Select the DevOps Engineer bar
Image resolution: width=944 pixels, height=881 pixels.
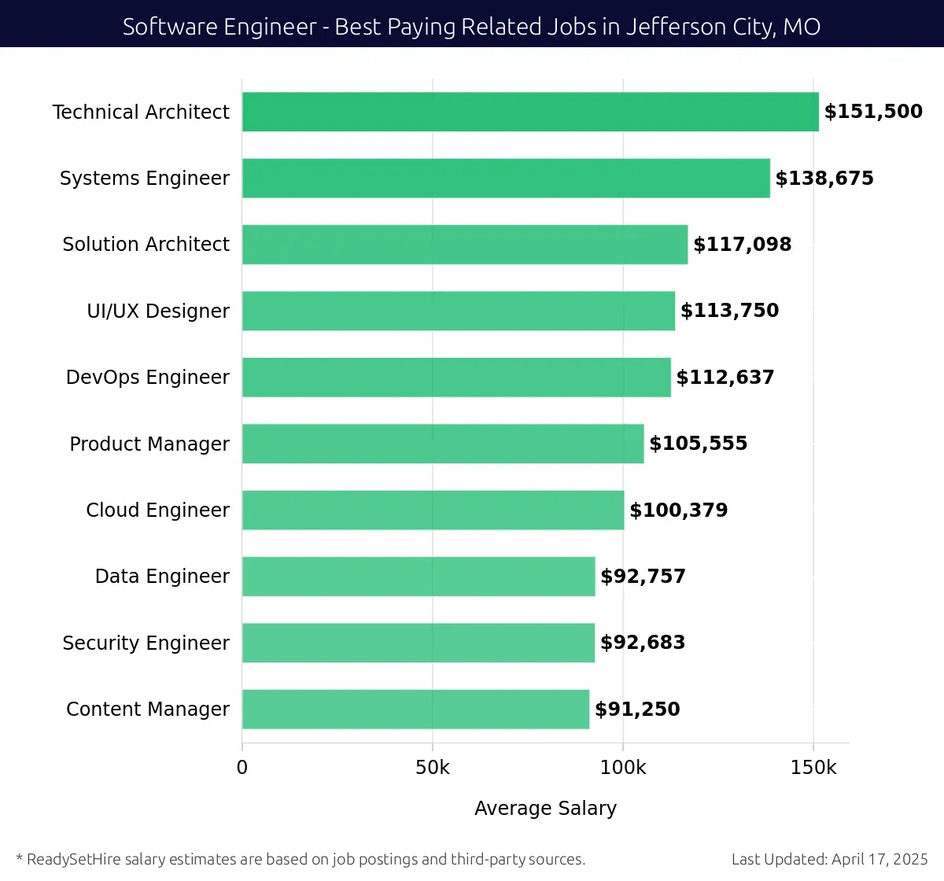(456, 377)
